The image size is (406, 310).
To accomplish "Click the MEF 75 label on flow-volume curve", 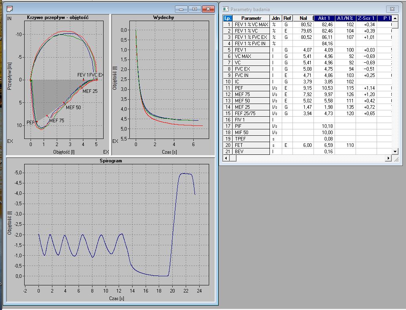I will pyautogui.click(x=57, y=120).
